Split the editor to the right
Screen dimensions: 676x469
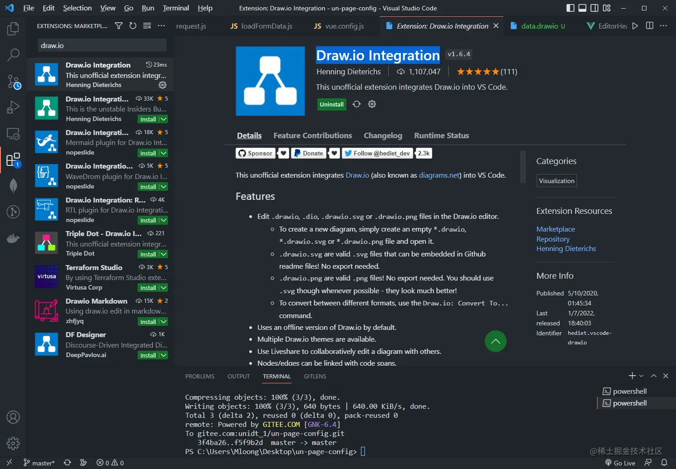coord(650,26)
